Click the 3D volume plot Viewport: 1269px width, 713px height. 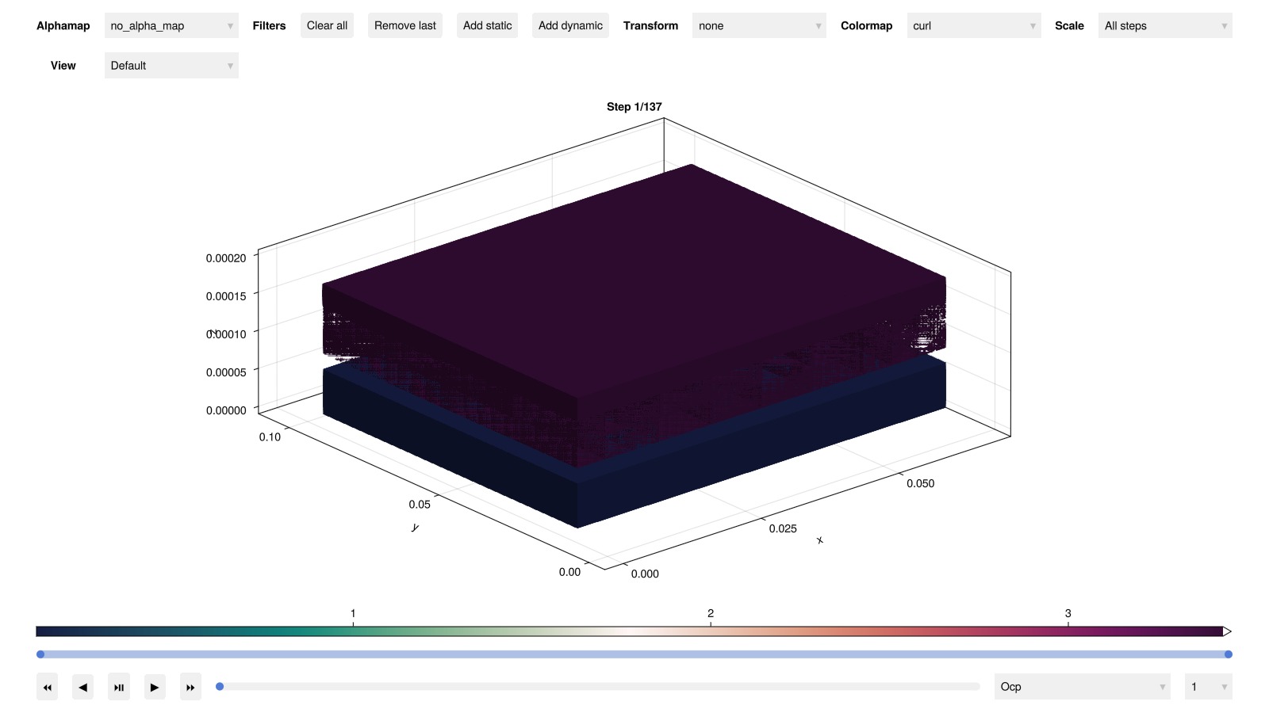click(634, 345)
